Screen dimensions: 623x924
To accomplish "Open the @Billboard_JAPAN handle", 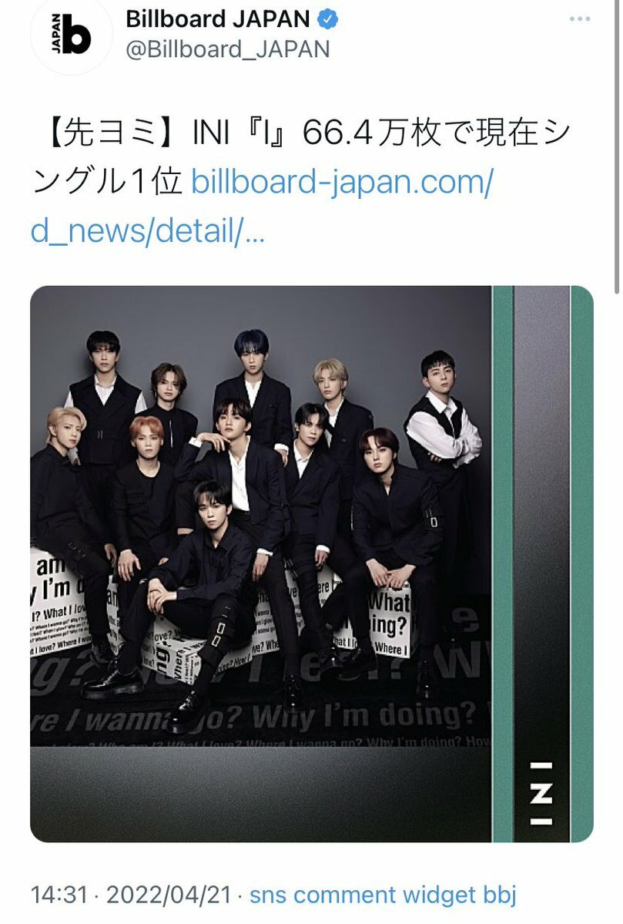I will 227,49.
